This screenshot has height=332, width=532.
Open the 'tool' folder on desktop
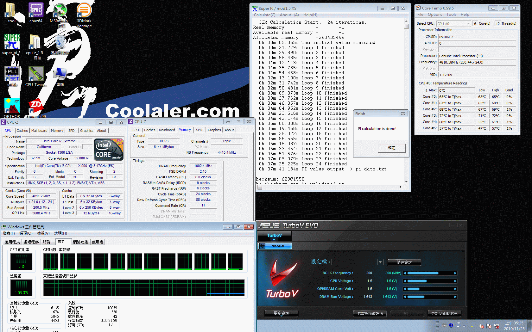click(x=11, y=12)
